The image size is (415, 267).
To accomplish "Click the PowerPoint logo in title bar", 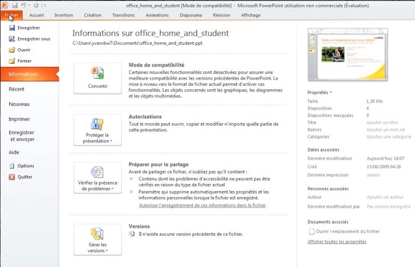I will click(x=4, y=5).
